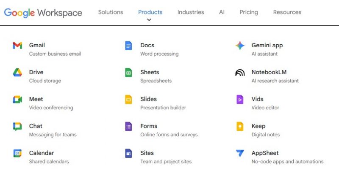Screen dimensions: 339x179
Task: Click the Gmail envelope icon
Action: click(17, 46)
